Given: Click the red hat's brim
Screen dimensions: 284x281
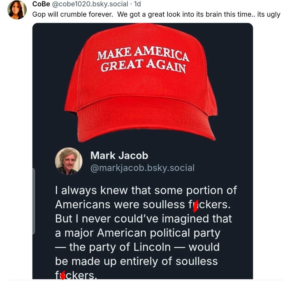Looking at the screenshot, I should (x=146, y=118).
